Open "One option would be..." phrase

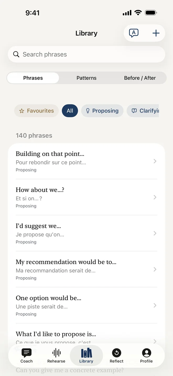point(87,305)
